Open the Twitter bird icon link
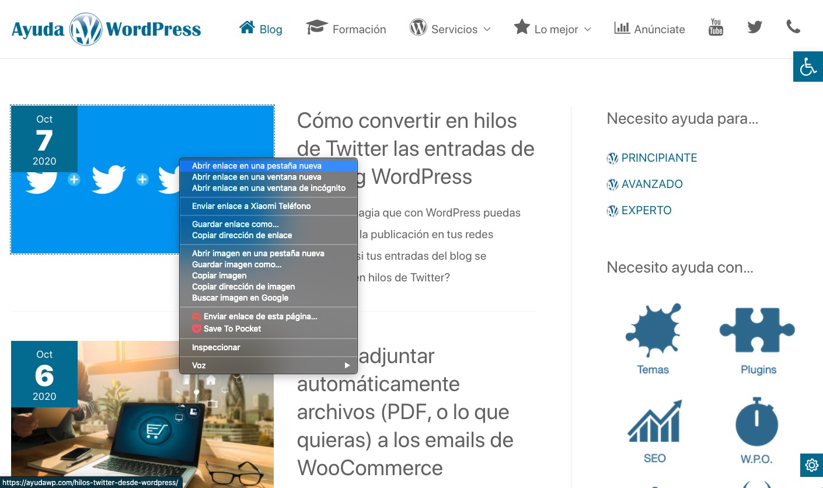Image resolution: width=823 pixels, height=488 pixels. (x=755, y=27)
